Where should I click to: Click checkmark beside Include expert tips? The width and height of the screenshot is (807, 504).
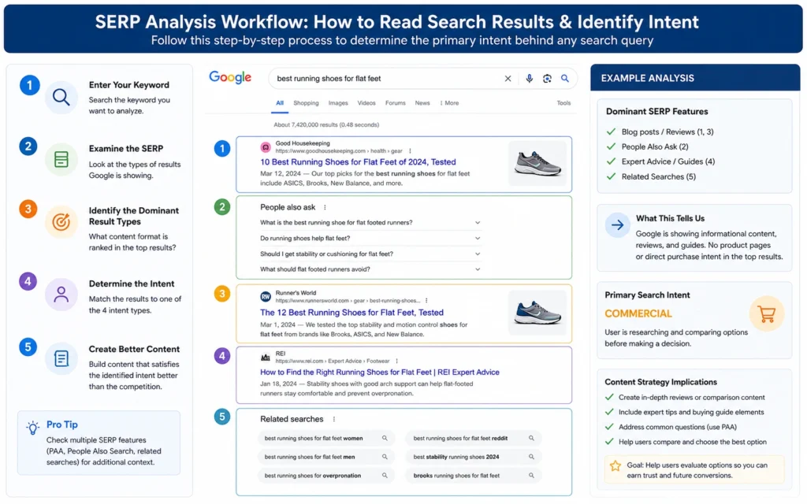pyautogui.click(x=609, y=413)
